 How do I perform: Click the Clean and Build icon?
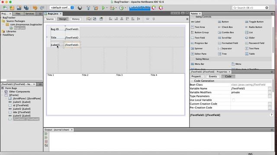pyautogui.click(x=96, y=8)
